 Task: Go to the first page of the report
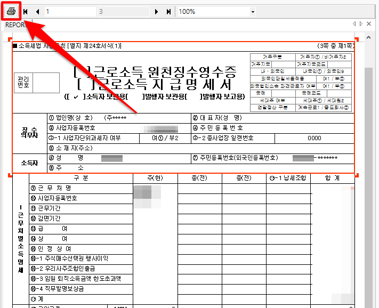coord(26,12)
